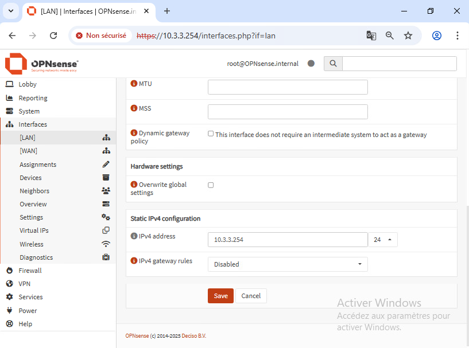The height and width of the screenshot is (348, 469).
Task: Click the Firewall flame icon
Action: [10, 271]
